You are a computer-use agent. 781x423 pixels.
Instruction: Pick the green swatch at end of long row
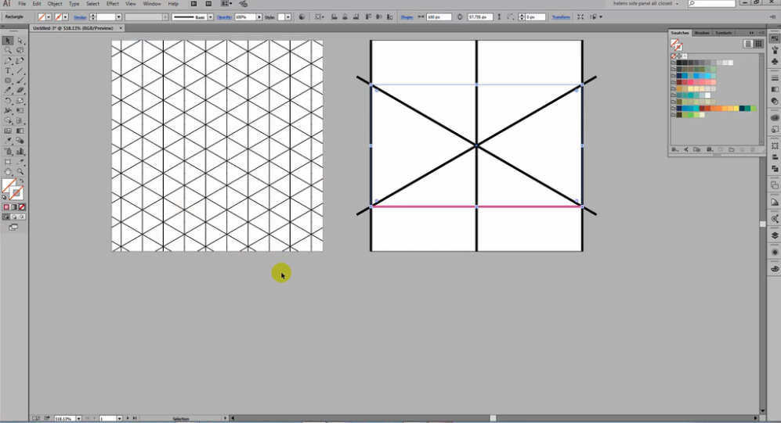click(754, 109)
